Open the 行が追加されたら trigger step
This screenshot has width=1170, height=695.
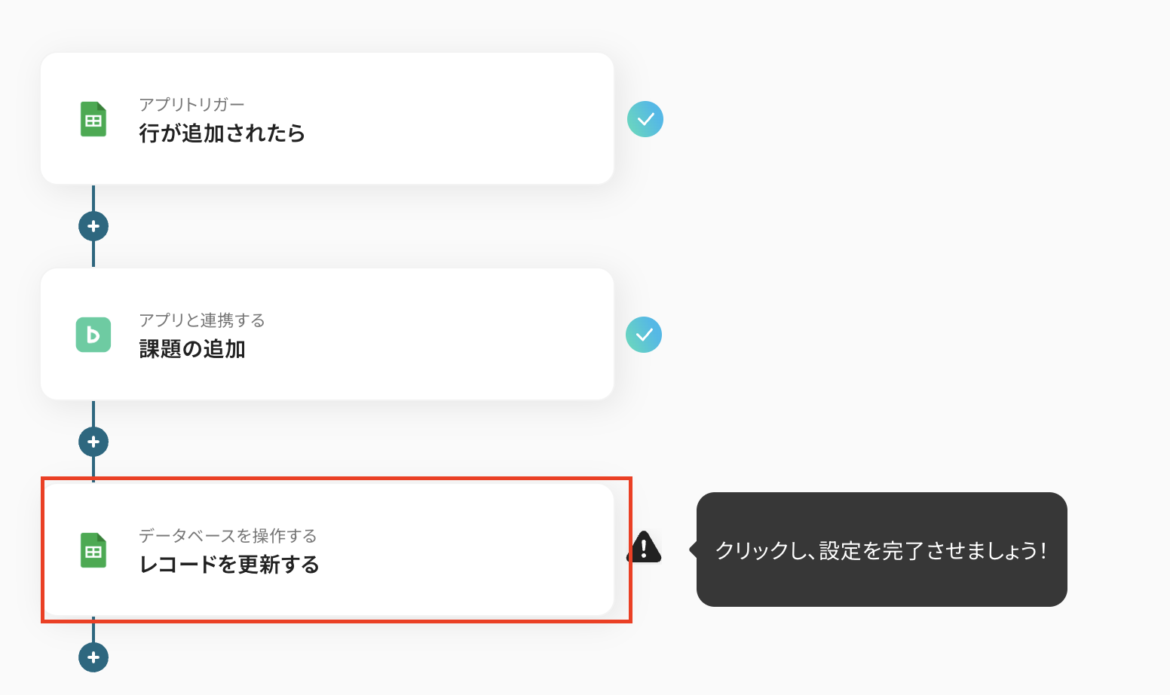click(x=222, y=133)
